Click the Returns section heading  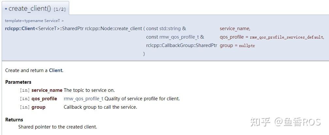14,120
